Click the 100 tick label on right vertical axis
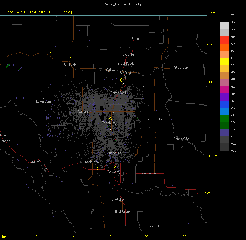Image resolution: width=246 pixels, height=240 pixels. (x=209, y=45)
